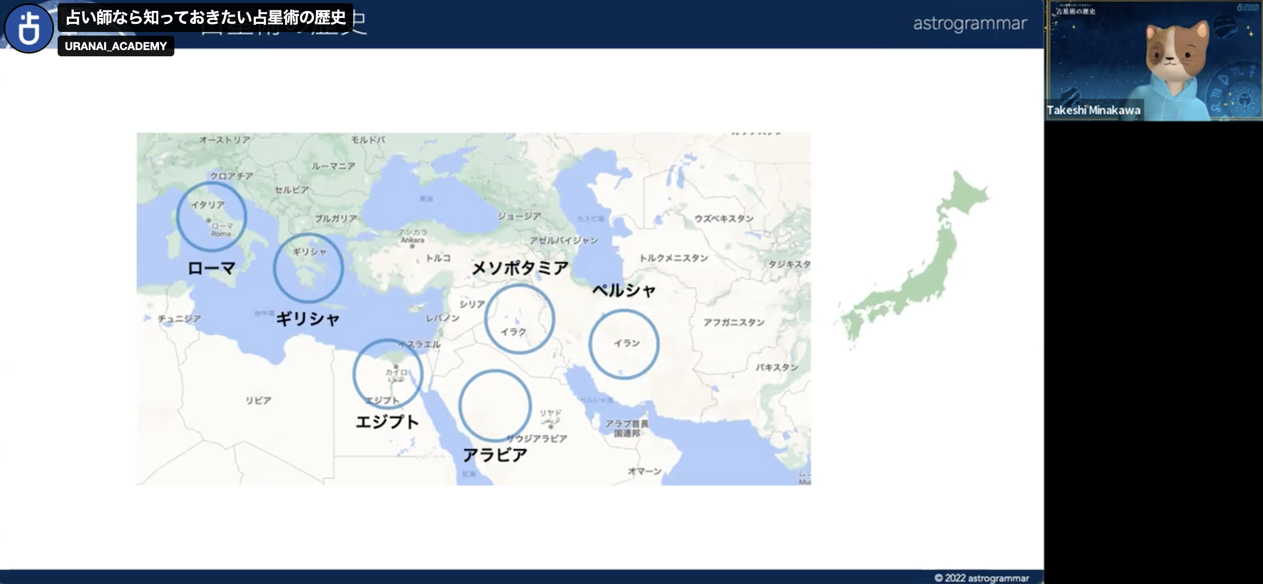
Task: Click the bold エジプト label
Action: (x=387, y=422)
